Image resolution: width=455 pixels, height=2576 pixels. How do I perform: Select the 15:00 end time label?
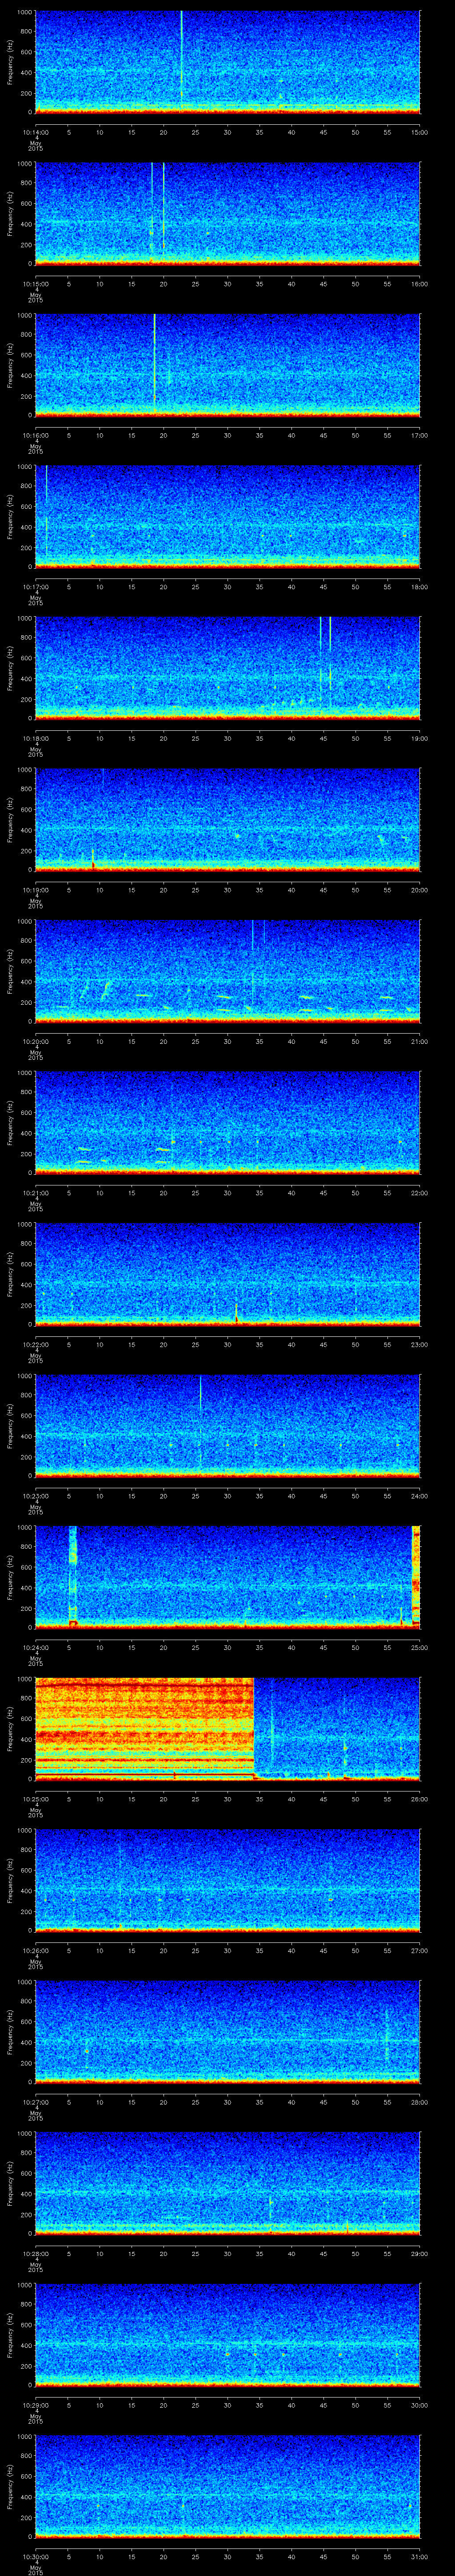419,132
